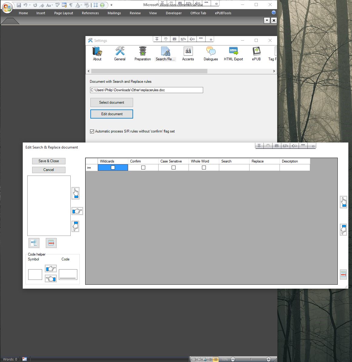Click the right-pointing hand icon beside the list box

(x=77, y=211)
